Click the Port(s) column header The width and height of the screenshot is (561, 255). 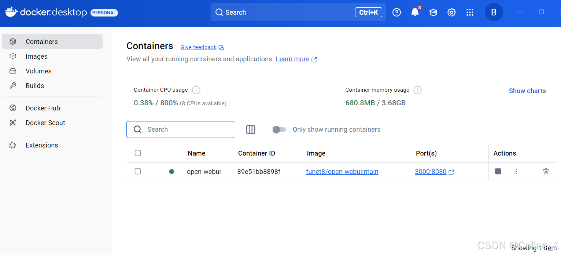426,153
